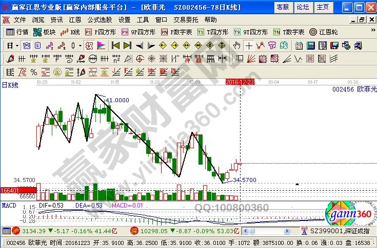Open the calendar icon in toolbar
Screen dimensions: 377x248
coord(299,45)
